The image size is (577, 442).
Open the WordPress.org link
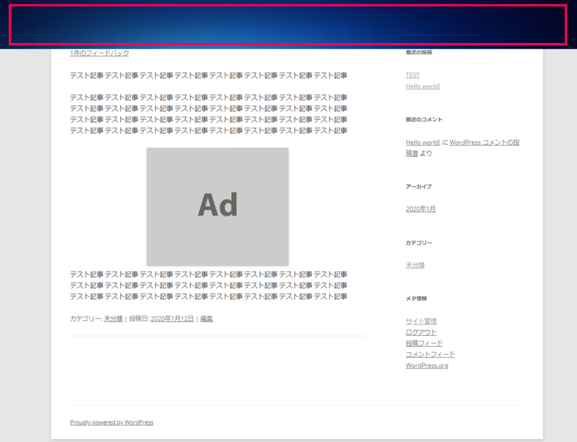(x=427, y=365)
